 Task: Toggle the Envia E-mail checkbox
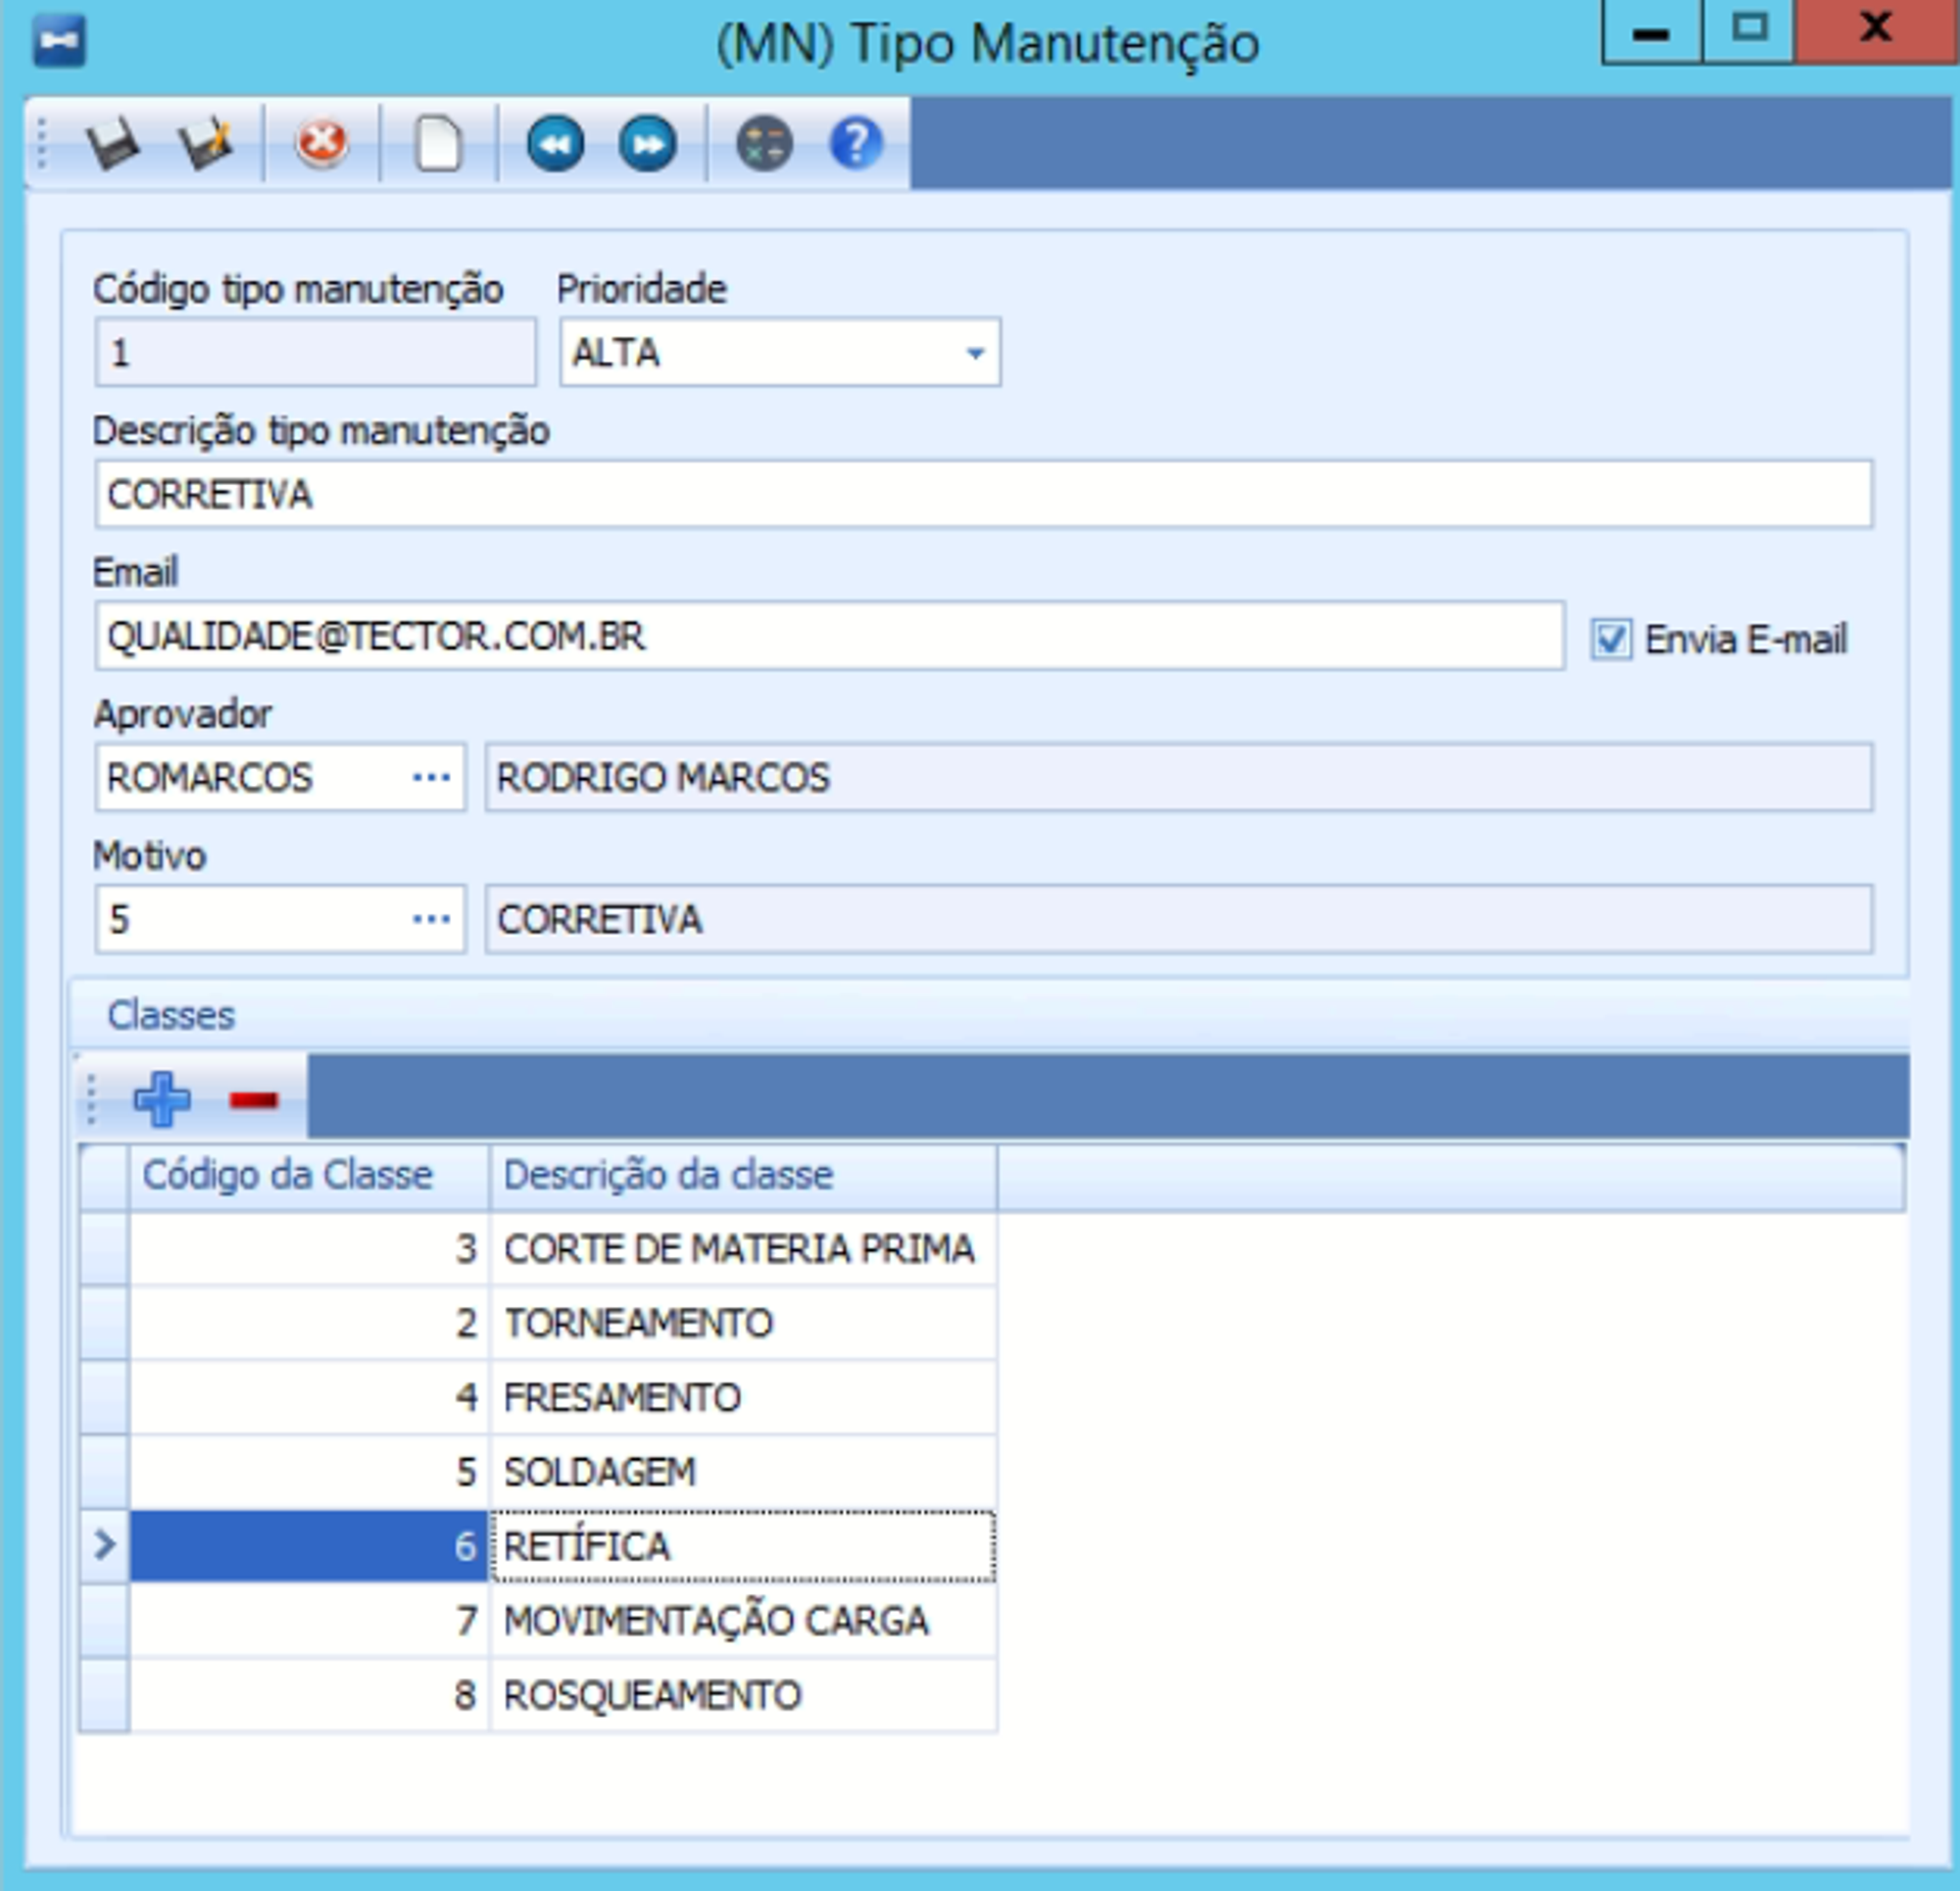[x=1611, y=639]
